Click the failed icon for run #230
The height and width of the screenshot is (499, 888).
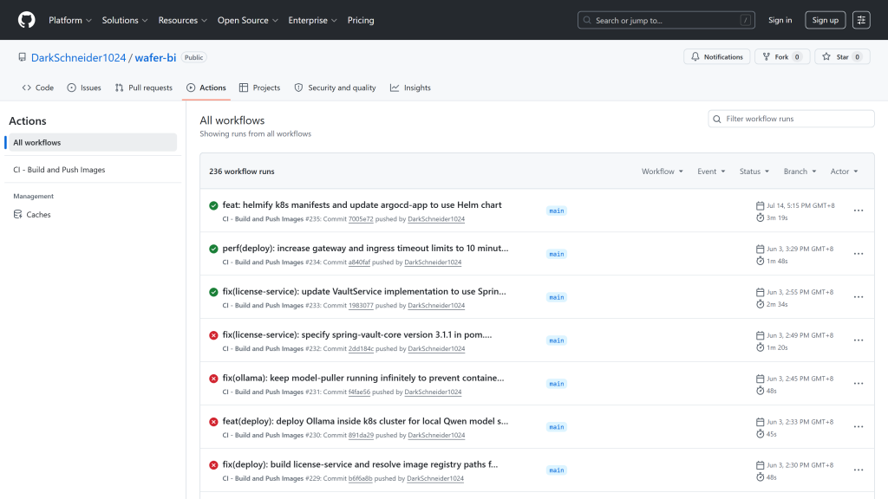(x=213, y=422)
